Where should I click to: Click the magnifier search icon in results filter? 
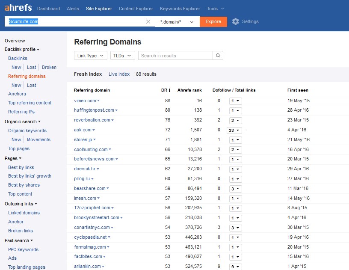tap(218, 56)
